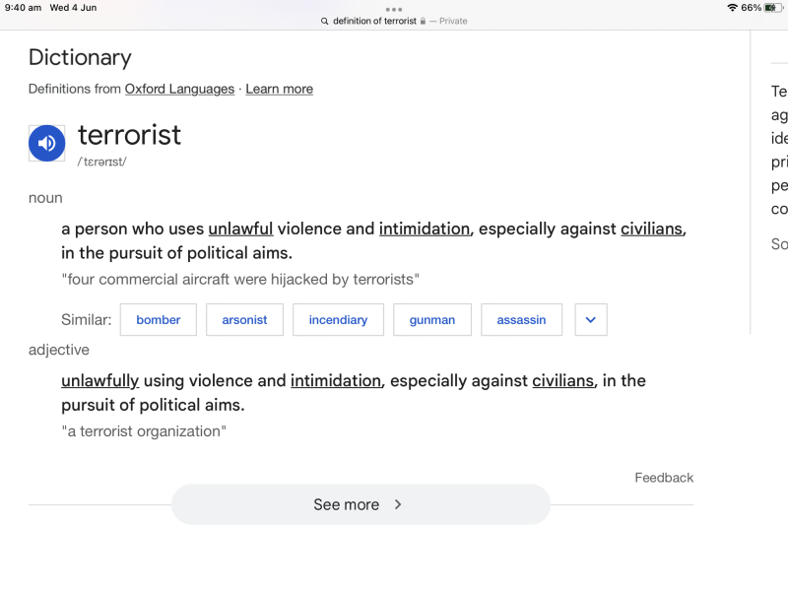Image resolution: width=788 pixels, height=591 pixels.
Task: Click the Feedback link
Action: (x=664, y=478)
